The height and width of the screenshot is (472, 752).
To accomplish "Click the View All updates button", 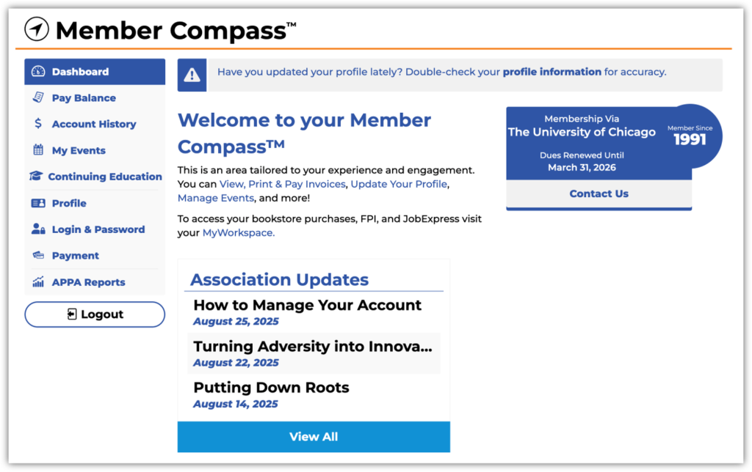I will tap(314, 437).
